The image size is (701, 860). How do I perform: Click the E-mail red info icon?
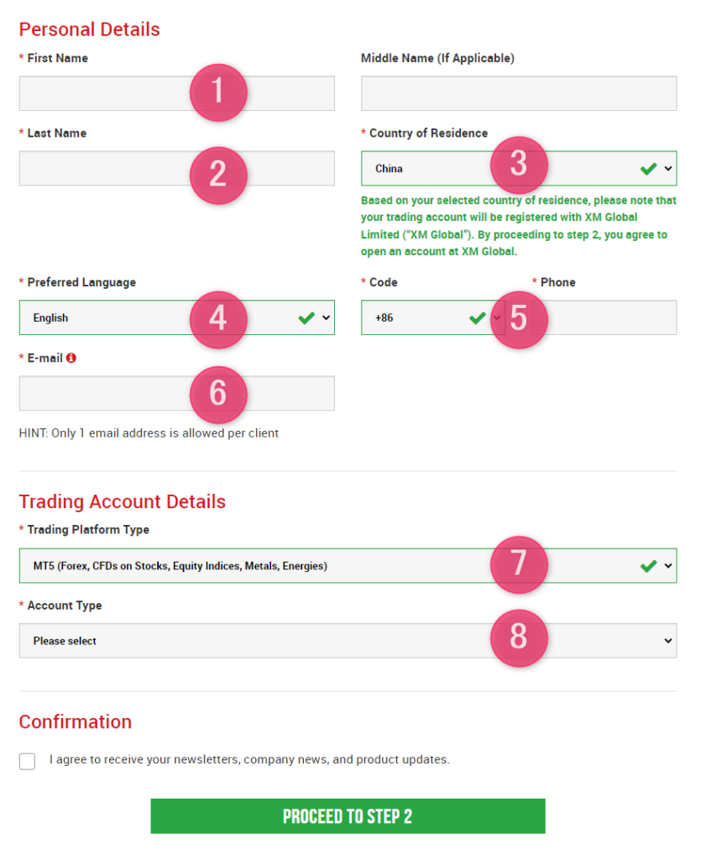[71, 358]
